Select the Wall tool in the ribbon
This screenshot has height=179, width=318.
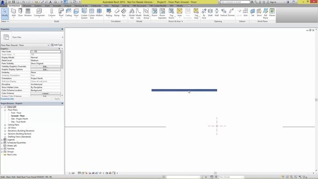click(x=13, y=12)
